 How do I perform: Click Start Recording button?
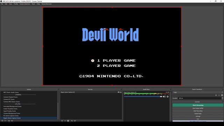pyautogui.click(x=198, y=111)
